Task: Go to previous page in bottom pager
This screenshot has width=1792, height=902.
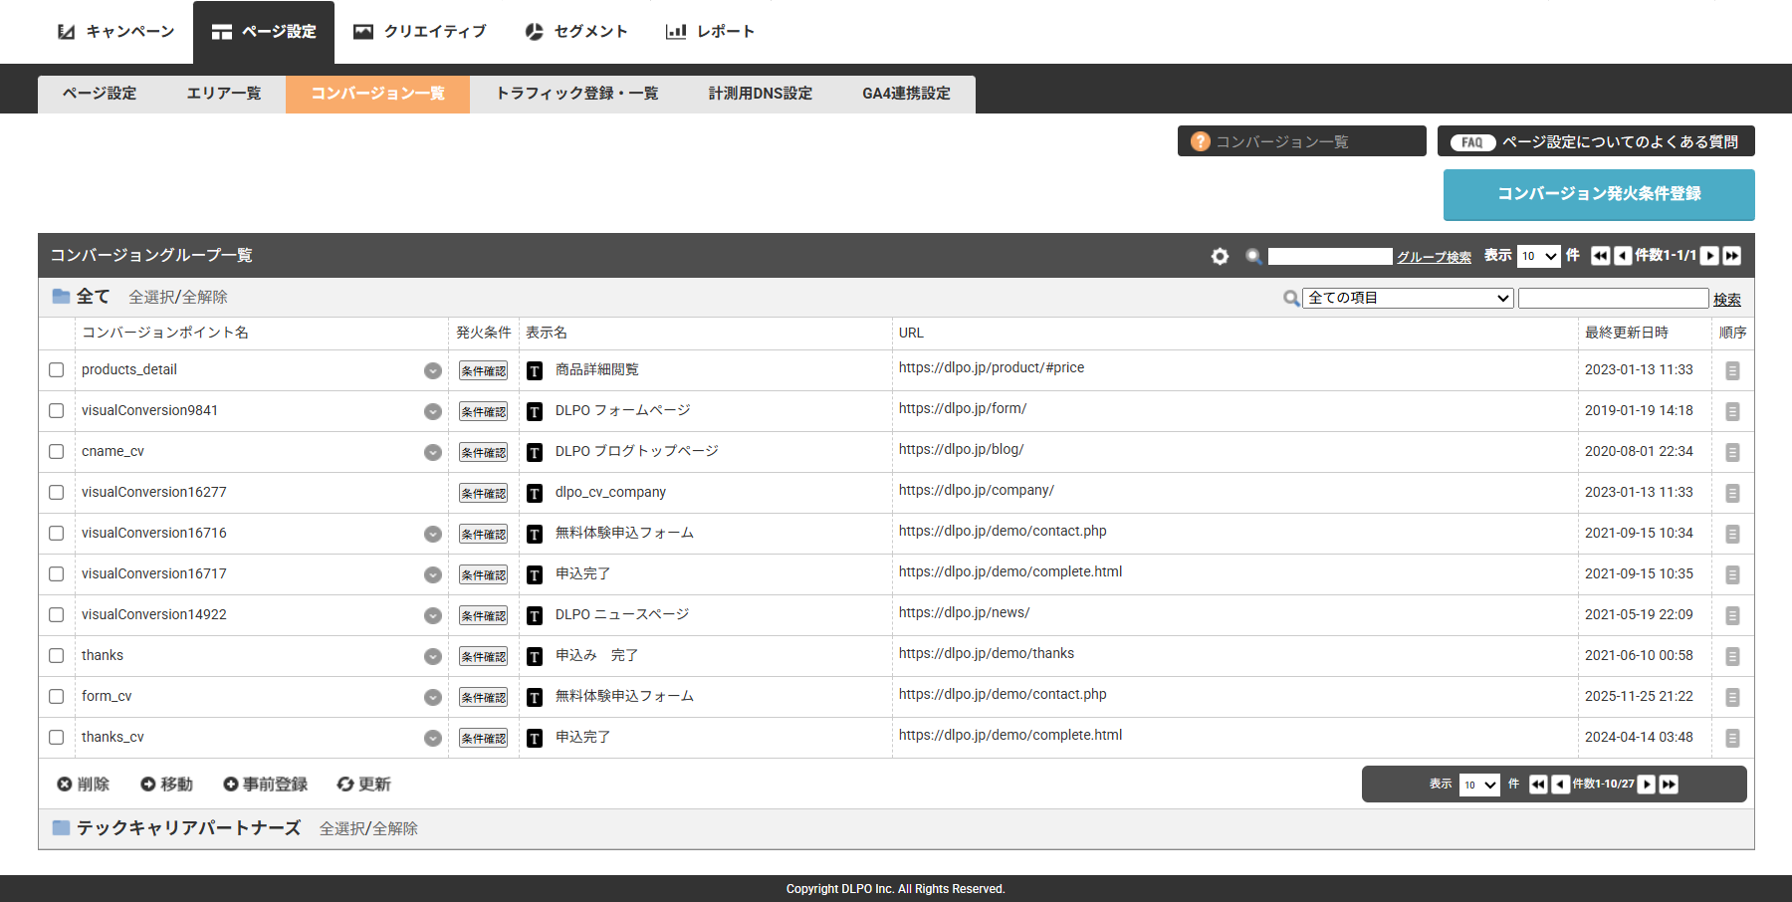Action: click(x=1561, y=785)
